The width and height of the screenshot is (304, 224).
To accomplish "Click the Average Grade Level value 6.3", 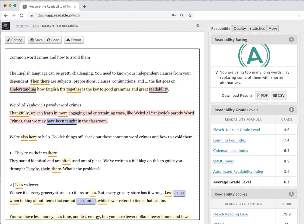I will (x=287, y=182).
